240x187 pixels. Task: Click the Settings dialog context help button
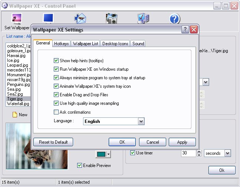[x=185, y=29]
